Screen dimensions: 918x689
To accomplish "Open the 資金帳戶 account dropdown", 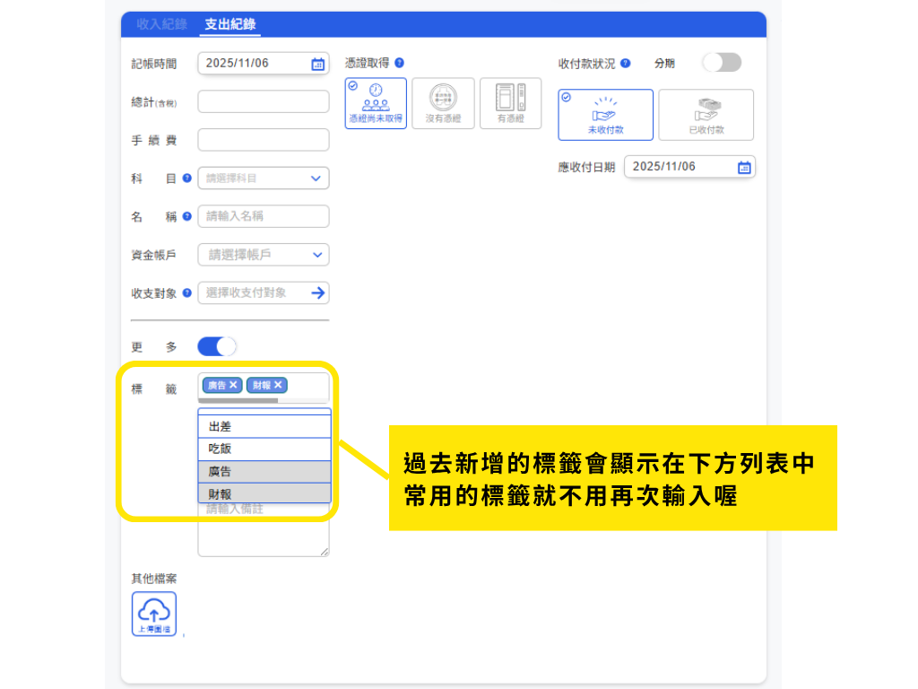I will (264, 255).
